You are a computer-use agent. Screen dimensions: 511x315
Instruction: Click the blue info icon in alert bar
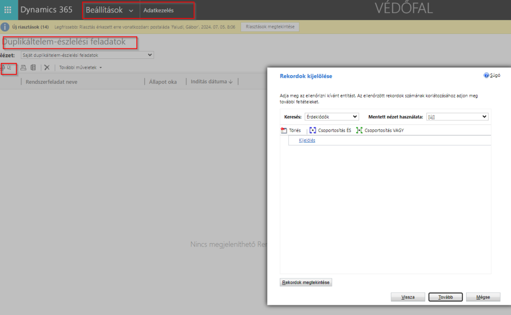click(x=5, y=27)
